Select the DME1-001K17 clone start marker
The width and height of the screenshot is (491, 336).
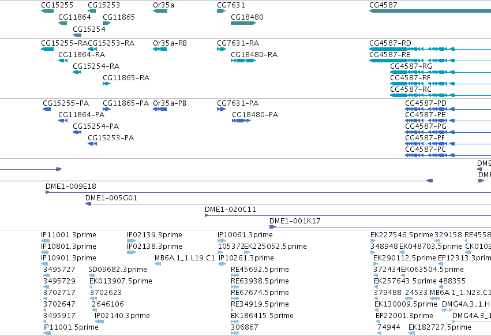(272, 227)
